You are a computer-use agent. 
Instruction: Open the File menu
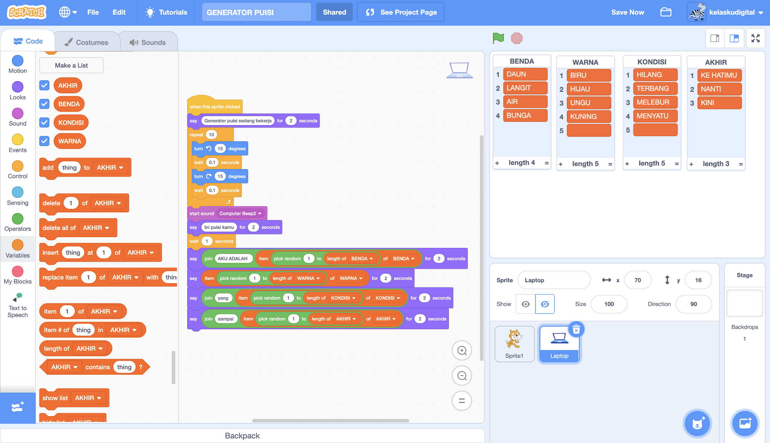click(93, 12)
